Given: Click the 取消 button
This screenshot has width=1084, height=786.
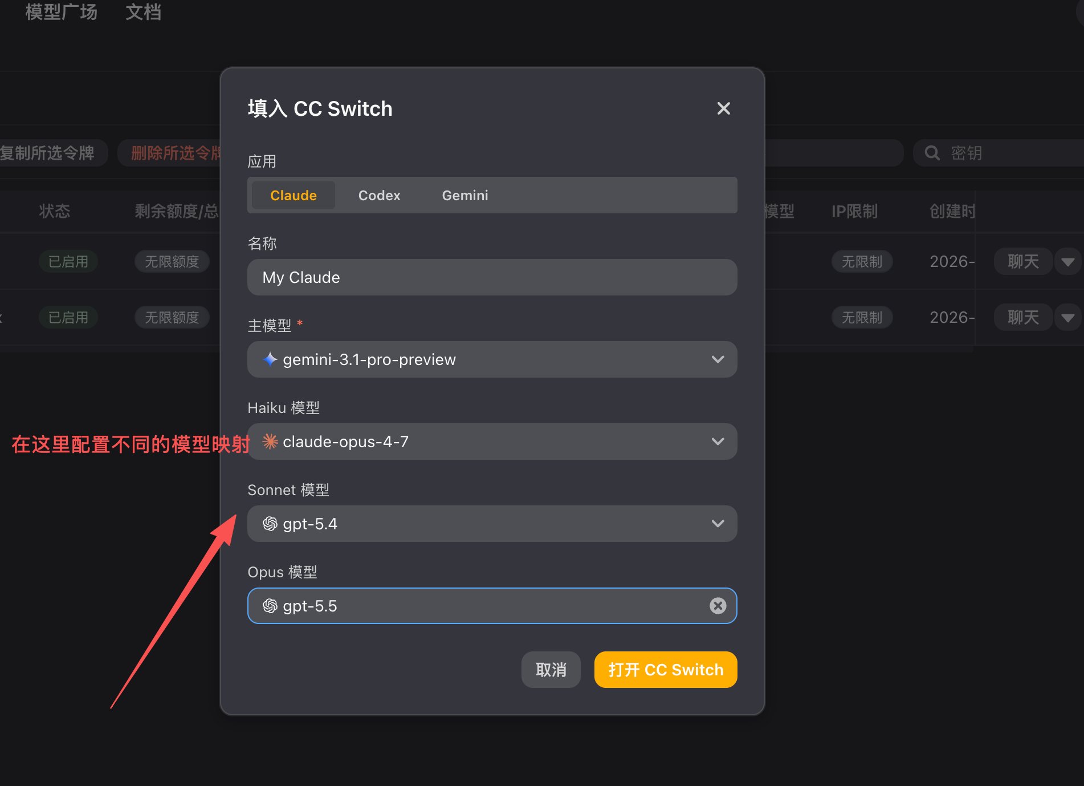Looking at the screenshot, I should coord(551,670).
